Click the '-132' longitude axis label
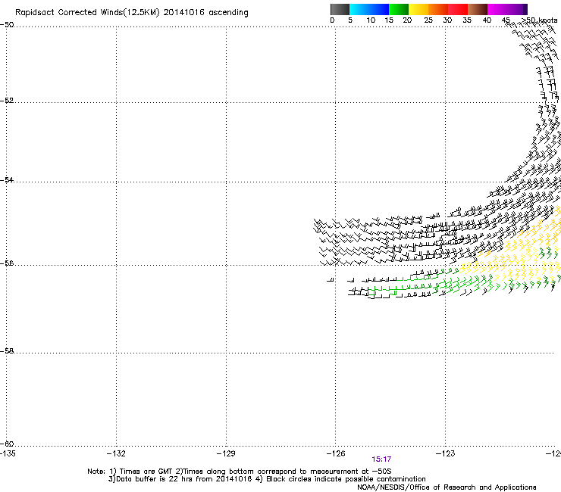This screenshot has width=561, height=492. point(116,453)
